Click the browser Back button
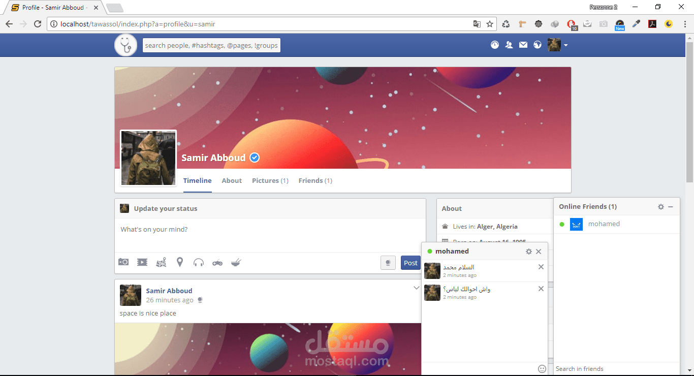Image resolution: width=694 pixels, height=376 pixels. 9,24
